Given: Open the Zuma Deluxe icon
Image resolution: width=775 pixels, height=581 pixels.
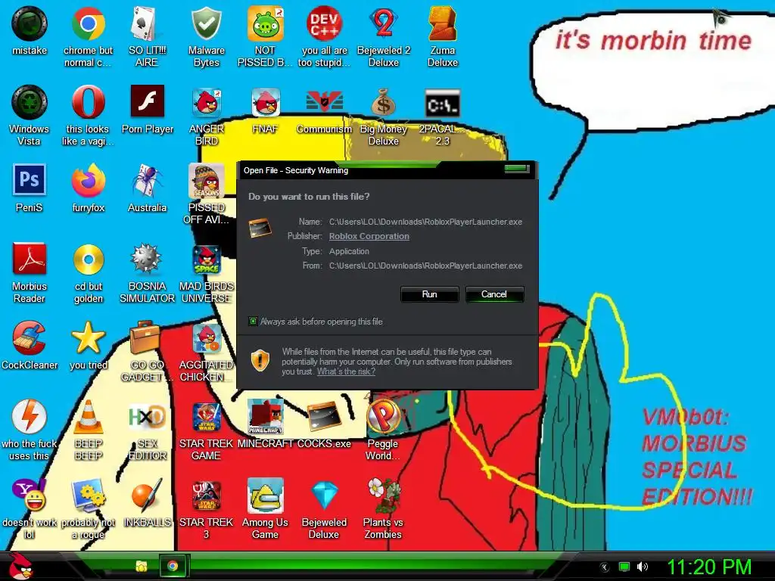Looking at the screenshot, I should pyautogui.click(x=442, y=23).
